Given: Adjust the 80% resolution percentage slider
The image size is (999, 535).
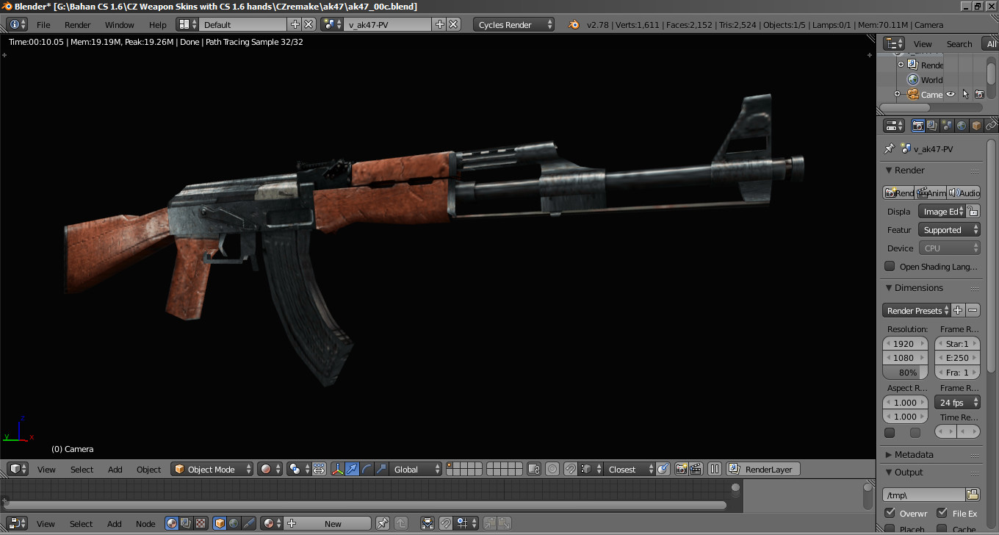Looking at the screenshot, I should click(x=904, y=372).
